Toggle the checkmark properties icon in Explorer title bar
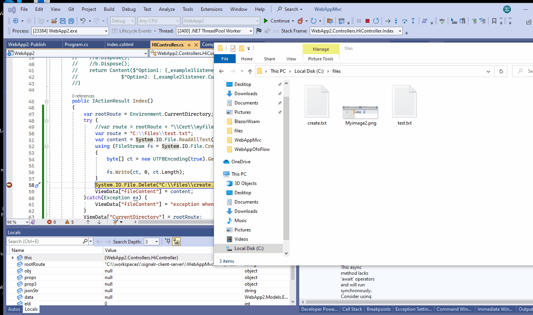 (x=233, y=48)
